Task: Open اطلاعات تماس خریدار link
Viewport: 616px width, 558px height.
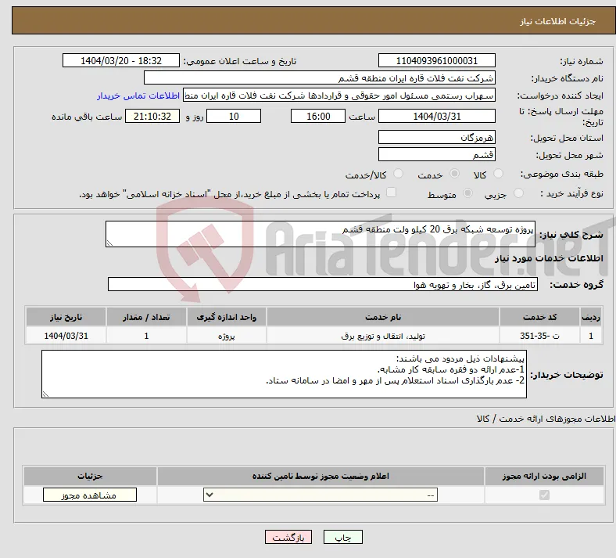Action: tap(138, 95)
